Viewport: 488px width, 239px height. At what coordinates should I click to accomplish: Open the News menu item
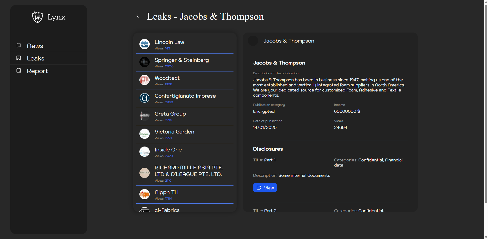pyautogui.click(x=35, y=46)
